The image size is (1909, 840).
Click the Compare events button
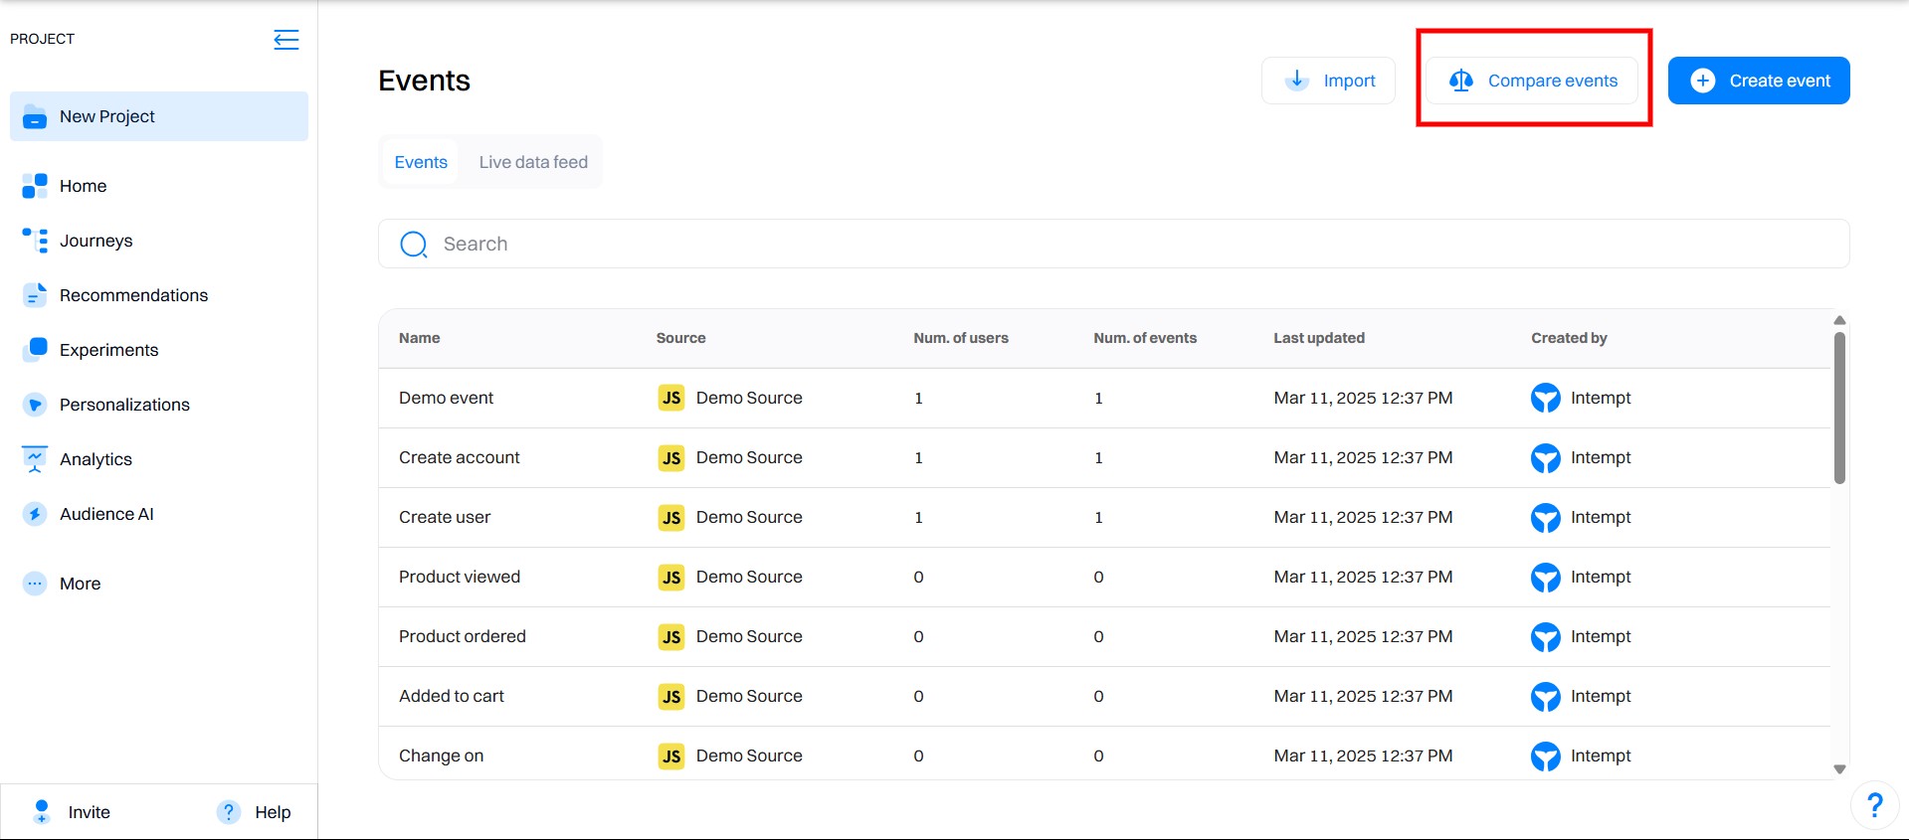point(1532,81)
